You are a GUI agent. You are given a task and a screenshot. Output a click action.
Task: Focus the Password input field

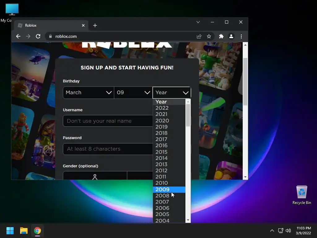[108, 149]
